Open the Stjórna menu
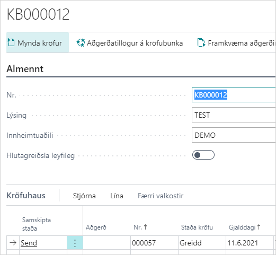Image resolution: width=276 pixels, height=255 pixels. [x=84, y=196]
